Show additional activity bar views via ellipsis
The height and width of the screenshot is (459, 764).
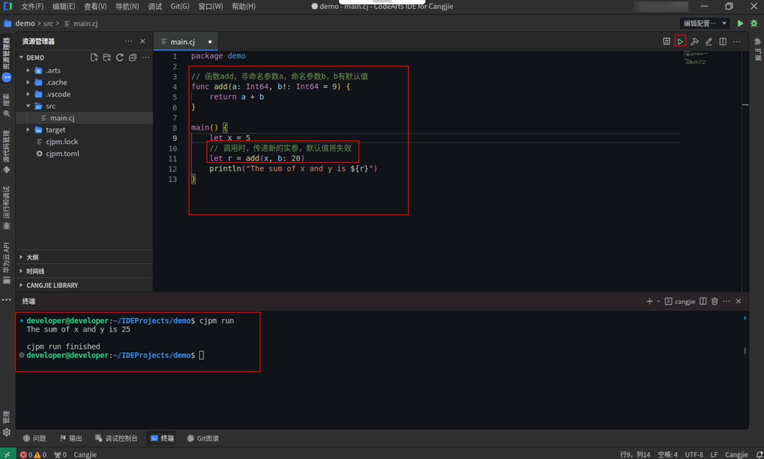coord(6,300)
